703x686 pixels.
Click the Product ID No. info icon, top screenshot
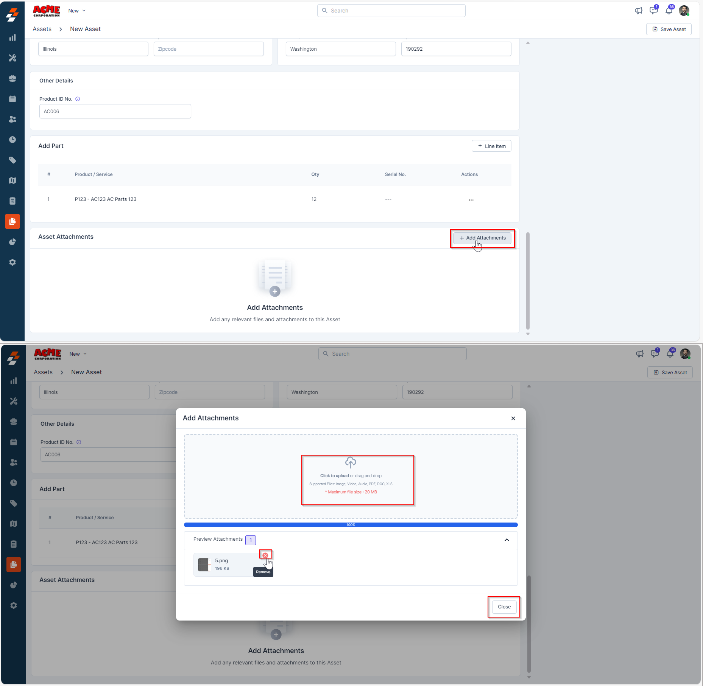78,99
